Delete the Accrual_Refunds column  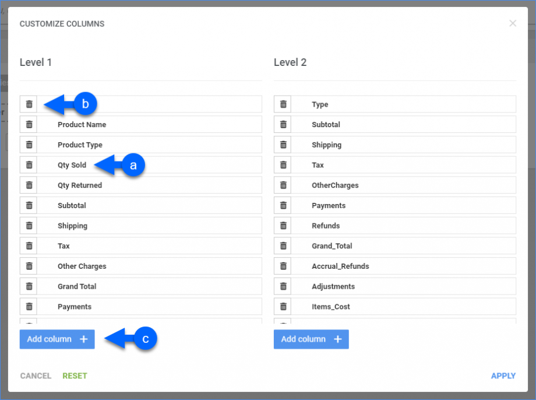(283, 266)
